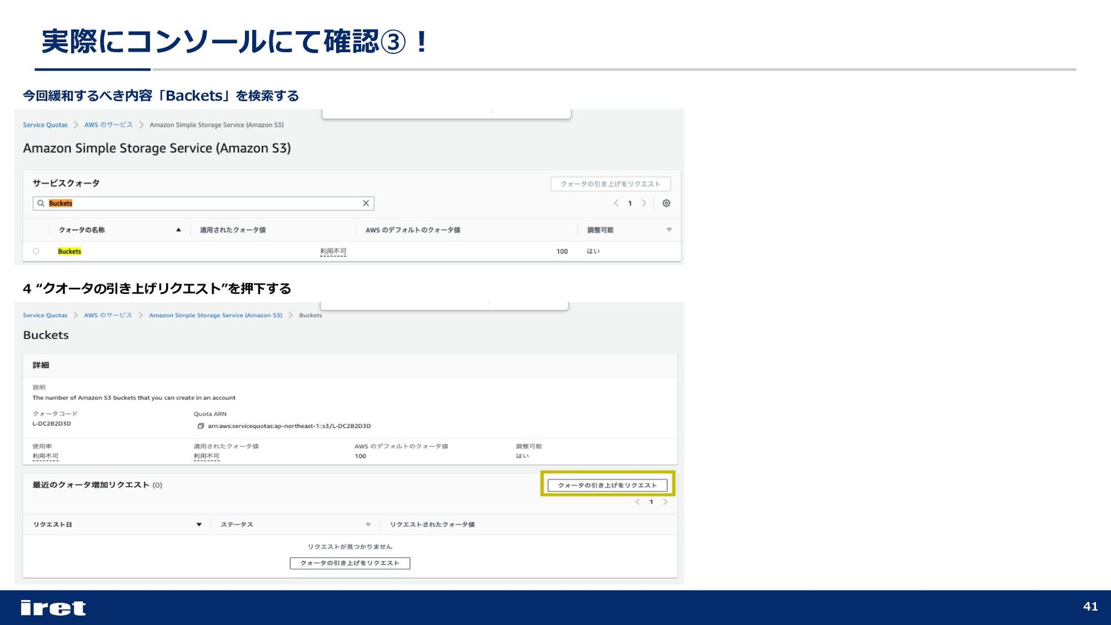Image resolution: width=1111 pixels, height=625 pixels.
Task: Click AWS のデフォルトのクォータ値 column header
Action: 413,230
